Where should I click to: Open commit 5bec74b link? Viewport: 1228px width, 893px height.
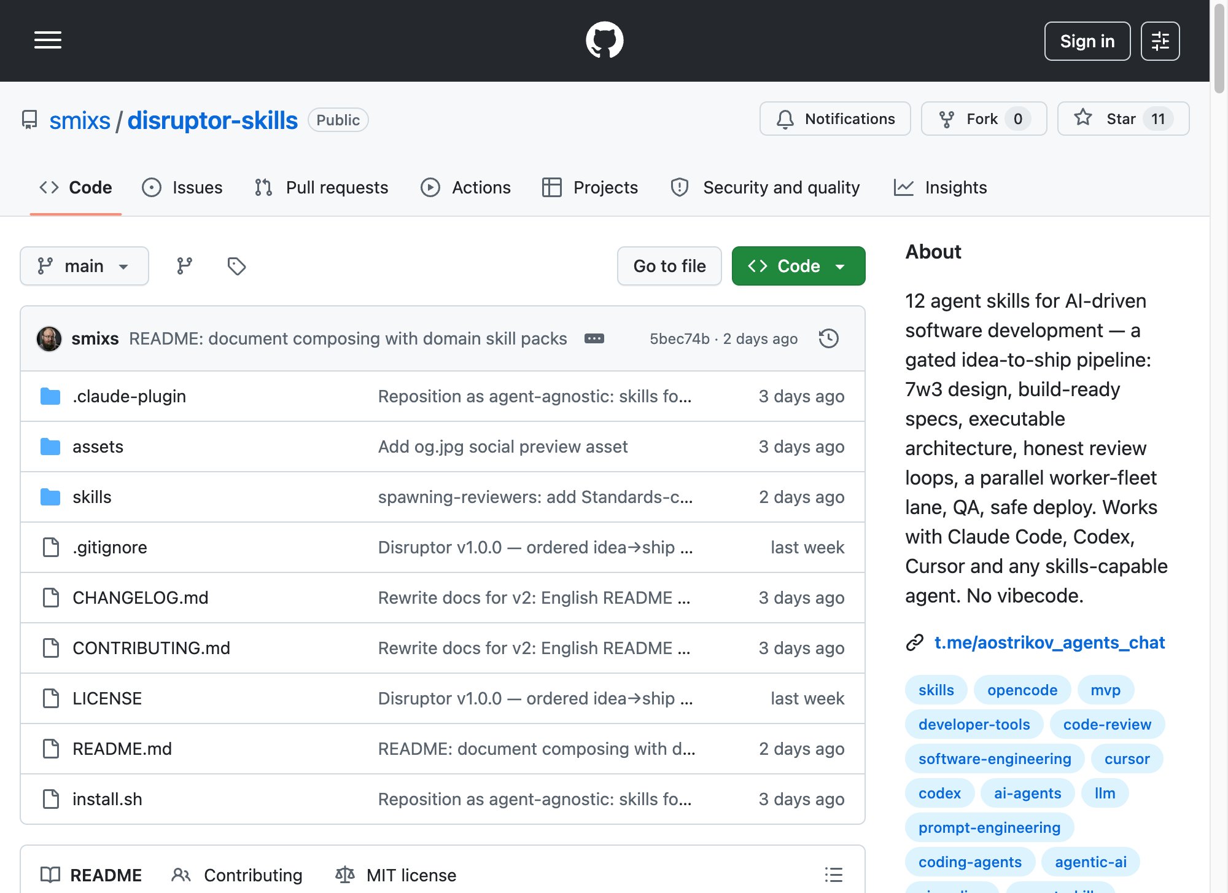[680, 338]
